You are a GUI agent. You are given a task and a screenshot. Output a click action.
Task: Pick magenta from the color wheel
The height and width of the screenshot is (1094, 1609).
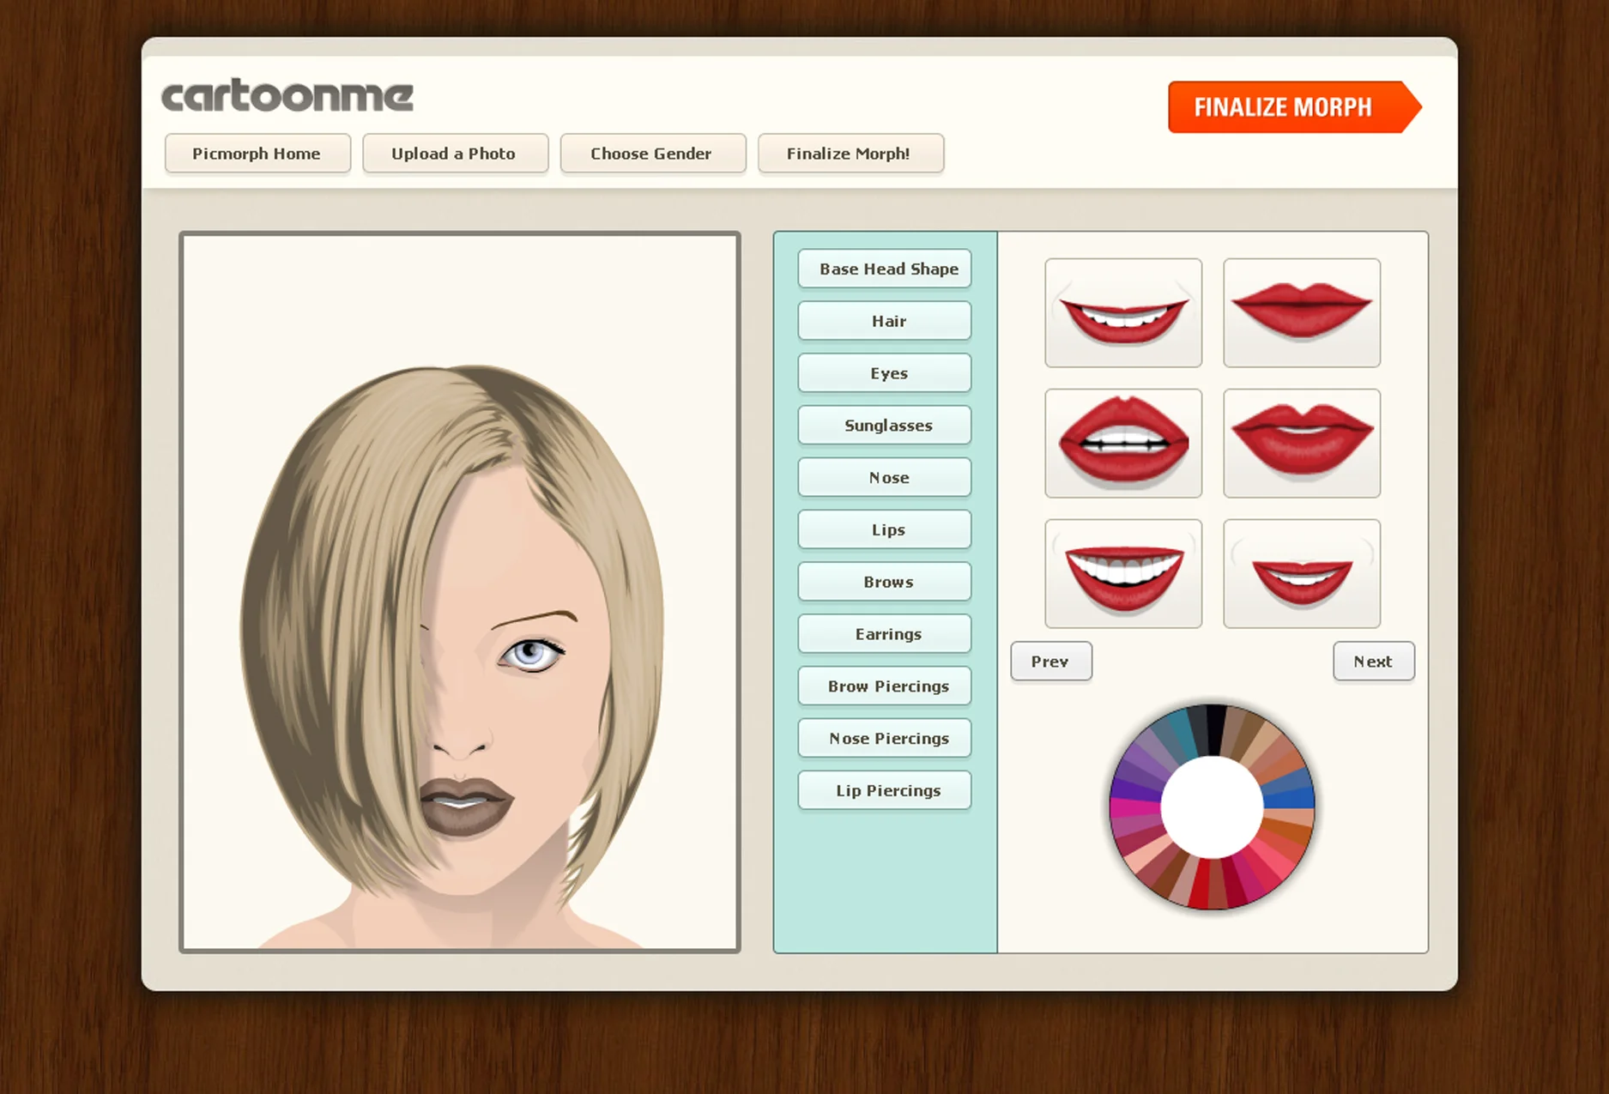pos(1134,808)
